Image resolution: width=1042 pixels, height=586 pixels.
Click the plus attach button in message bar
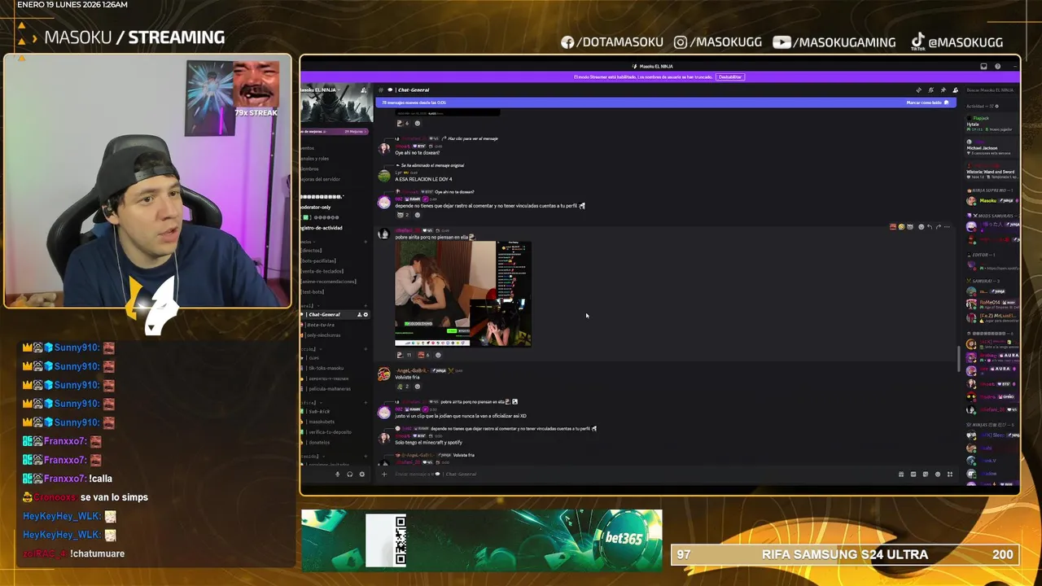click(384, 474)
